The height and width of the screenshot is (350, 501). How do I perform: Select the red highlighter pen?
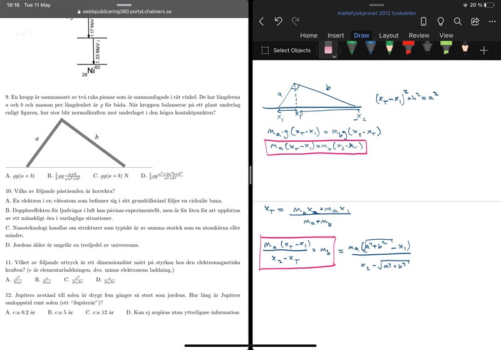(408, 48)
